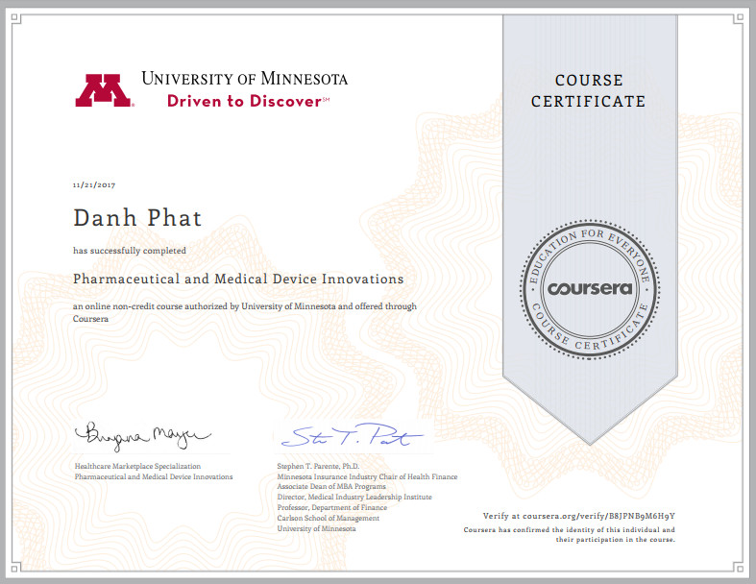Click the 'COURSE CERTIFICATE' ribbon heading

click(588, 90)
